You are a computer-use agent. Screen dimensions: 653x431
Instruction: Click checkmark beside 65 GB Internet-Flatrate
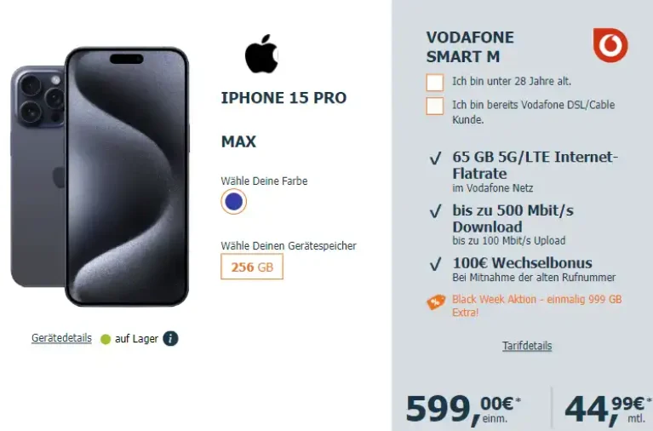coord(435,158)
